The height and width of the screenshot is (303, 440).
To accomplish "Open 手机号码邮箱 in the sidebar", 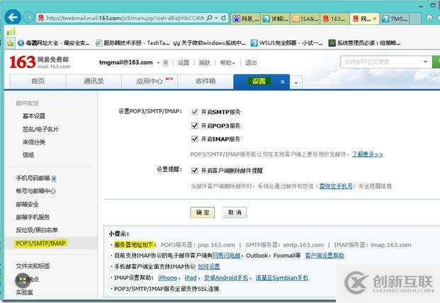I will coord(33,178).
